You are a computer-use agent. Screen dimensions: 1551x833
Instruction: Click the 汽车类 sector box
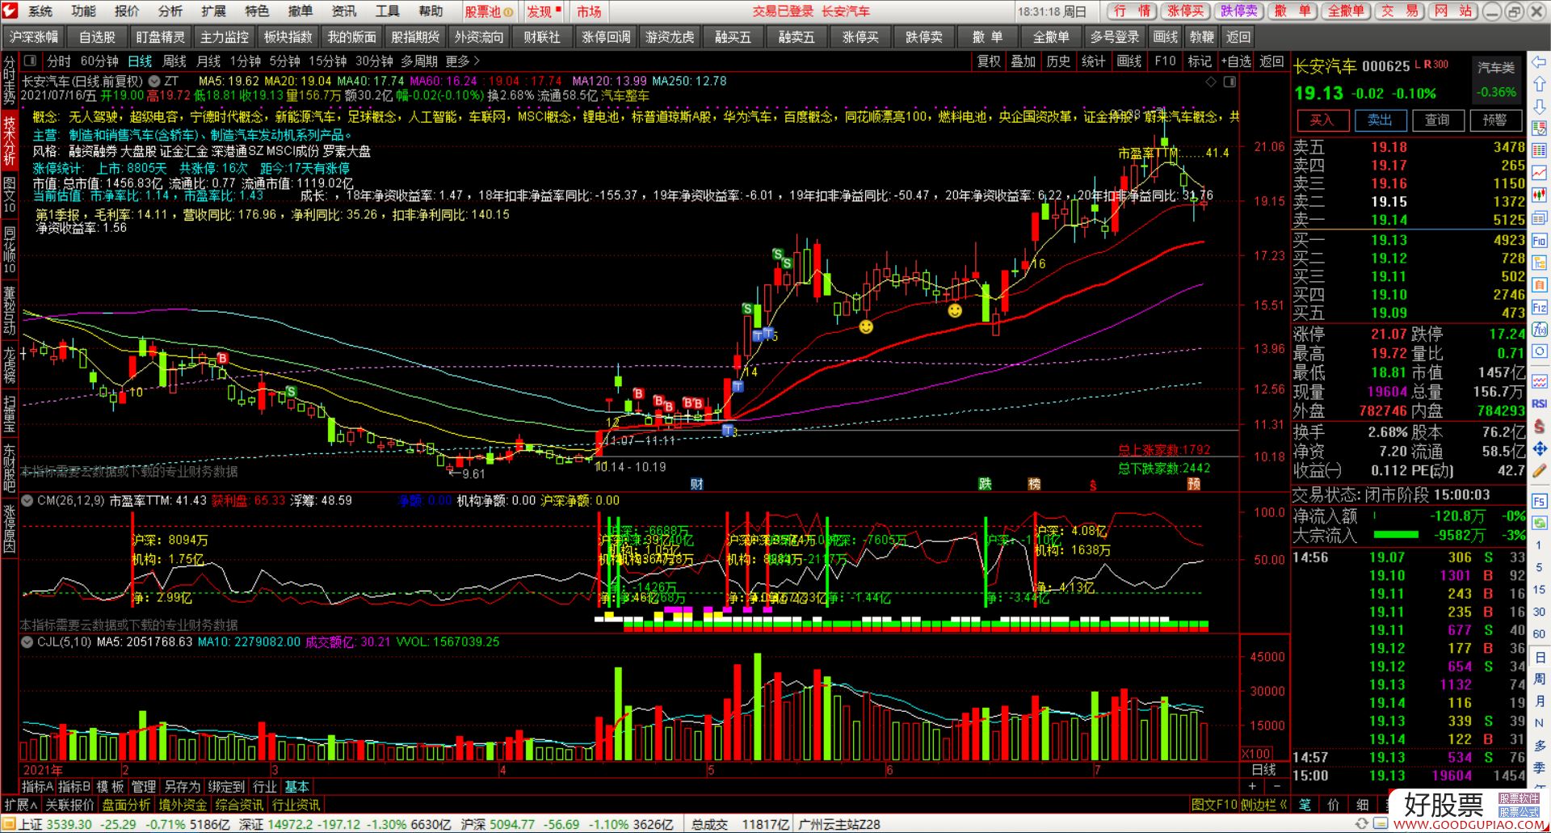pos(1496,68)
